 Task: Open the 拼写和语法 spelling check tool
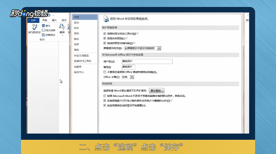tap(34, 29)
